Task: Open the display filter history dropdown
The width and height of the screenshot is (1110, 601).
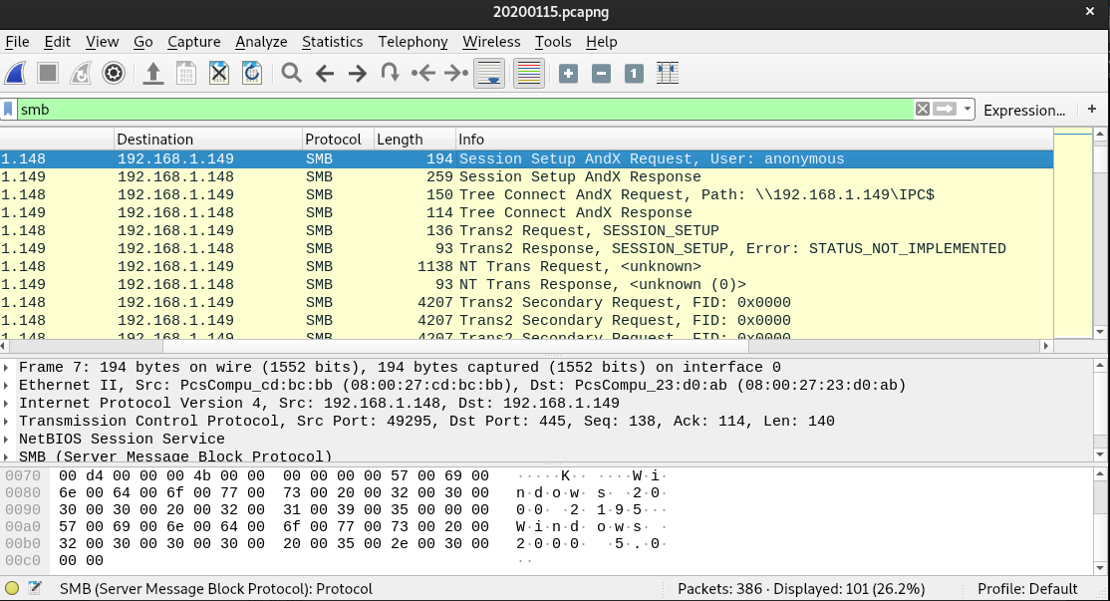Action: [967, 110]
